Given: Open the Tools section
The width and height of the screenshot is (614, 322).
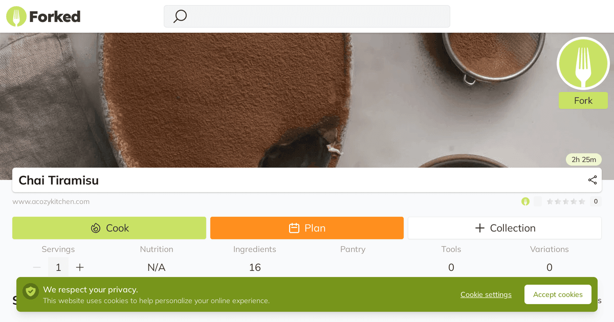Looking at the screenshot, I should [x=451, y=259].
